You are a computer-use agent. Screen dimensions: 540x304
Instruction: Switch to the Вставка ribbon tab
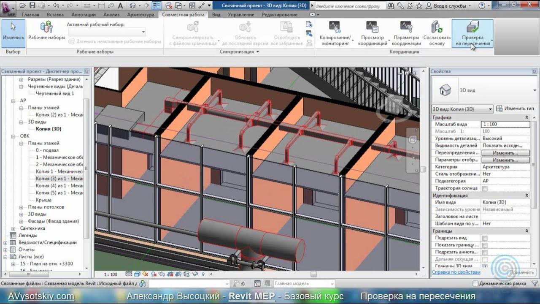55,14
